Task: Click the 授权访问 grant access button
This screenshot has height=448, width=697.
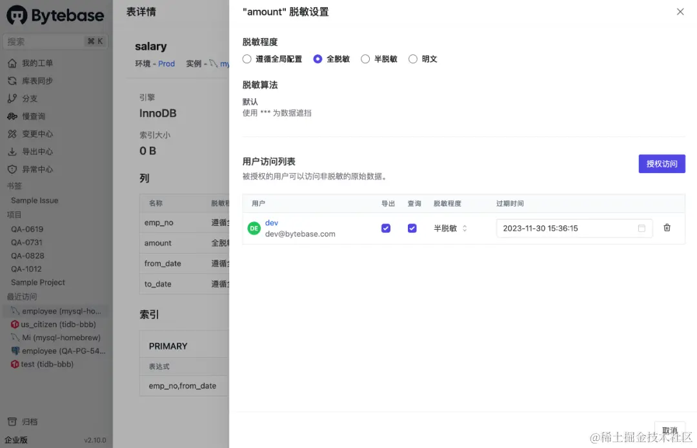Action: click(x=662, y=163)
